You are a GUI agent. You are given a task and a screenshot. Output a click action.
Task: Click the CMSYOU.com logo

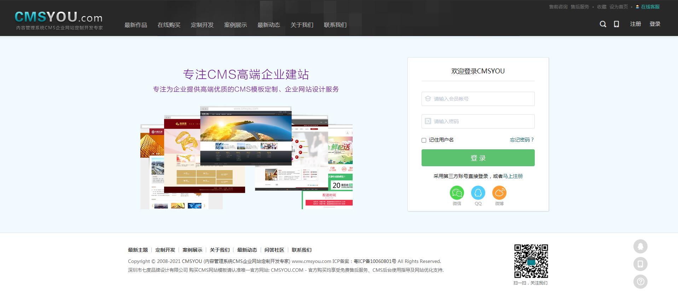(x=59, y=20)
